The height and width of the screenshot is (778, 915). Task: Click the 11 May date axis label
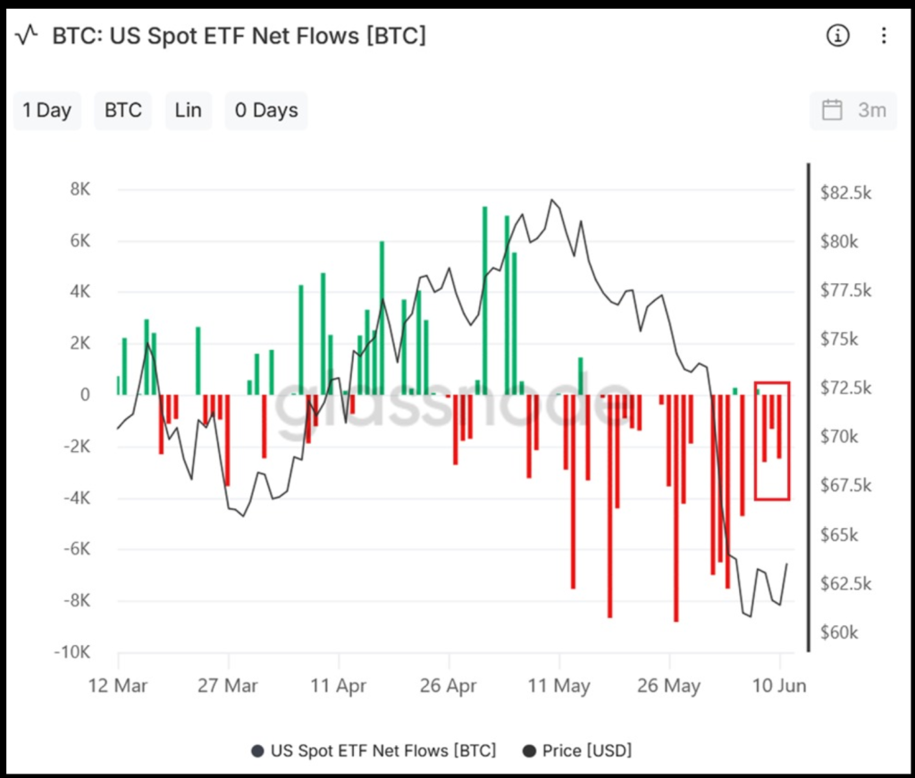click(x=559, y=685)
